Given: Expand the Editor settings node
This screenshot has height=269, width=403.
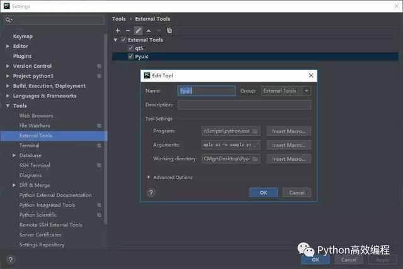Looking at the screenshot, I should (x=8, y=46).
